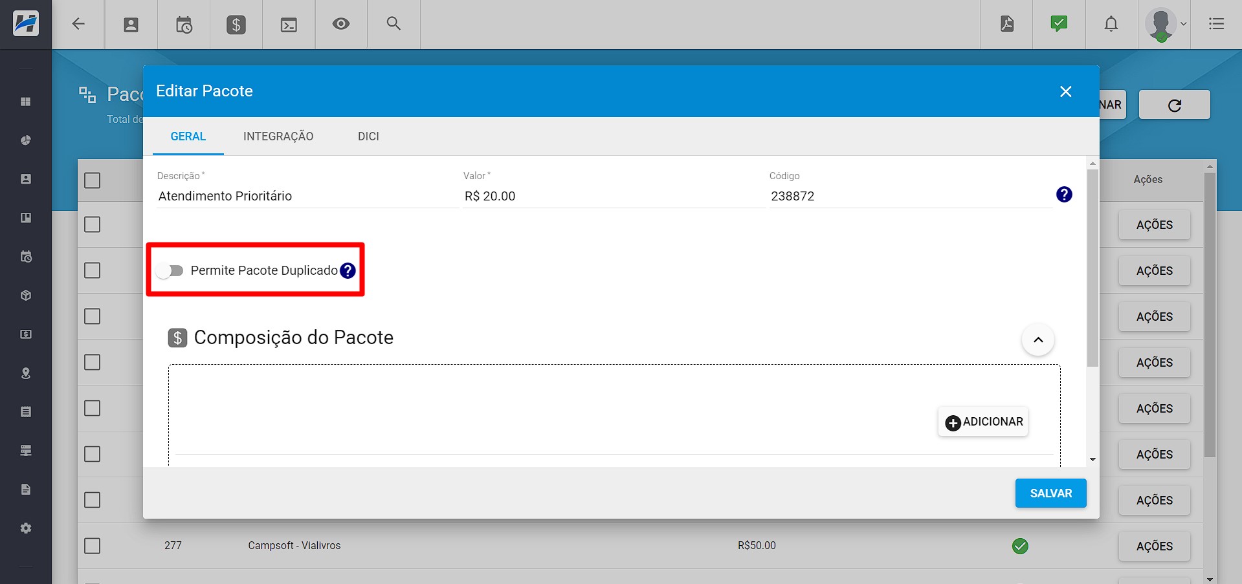The height and width of the screenshot is (584, 1242).
Task: Check the checkbox of the Campsoft - Vialivros row
Action: coord(93,546)
